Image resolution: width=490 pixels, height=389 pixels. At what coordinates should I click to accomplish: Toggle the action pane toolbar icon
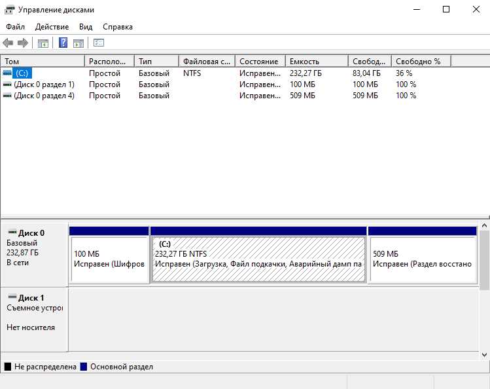click(x=79, y=43)
